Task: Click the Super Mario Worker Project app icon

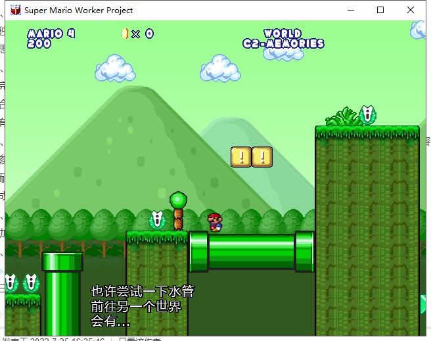Action: (16, 10)
